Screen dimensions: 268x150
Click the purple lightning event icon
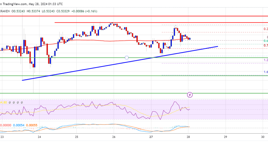point(190,95)
